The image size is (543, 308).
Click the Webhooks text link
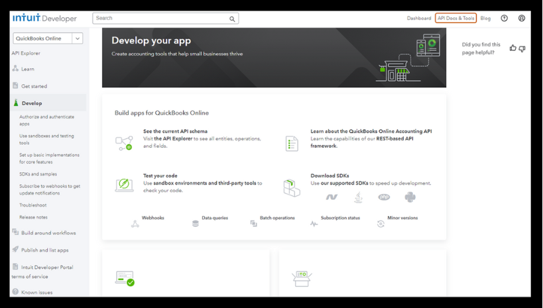(152, 218)
